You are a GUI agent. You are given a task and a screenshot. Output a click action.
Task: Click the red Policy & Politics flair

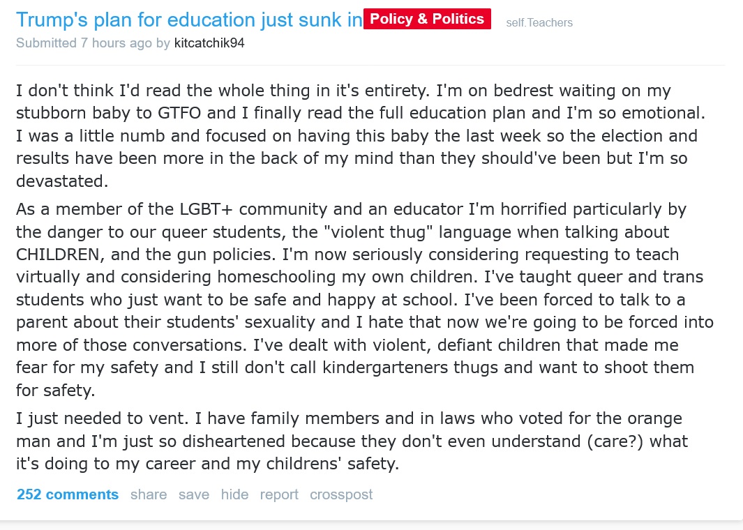click(x=427, y=20)
